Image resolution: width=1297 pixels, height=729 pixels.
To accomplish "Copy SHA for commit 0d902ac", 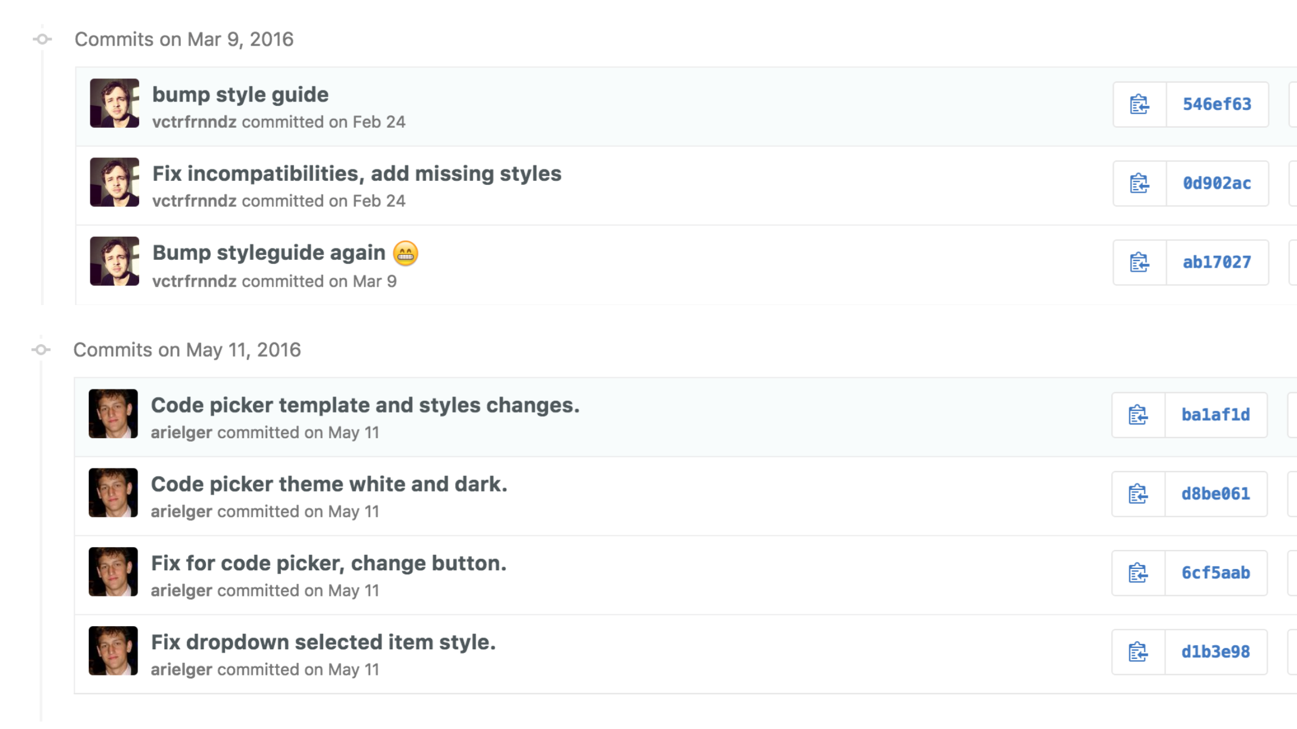I will 1139,184.
